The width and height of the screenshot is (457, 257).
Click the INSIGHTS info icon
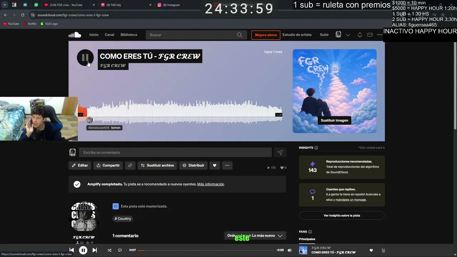pos(316,148)
